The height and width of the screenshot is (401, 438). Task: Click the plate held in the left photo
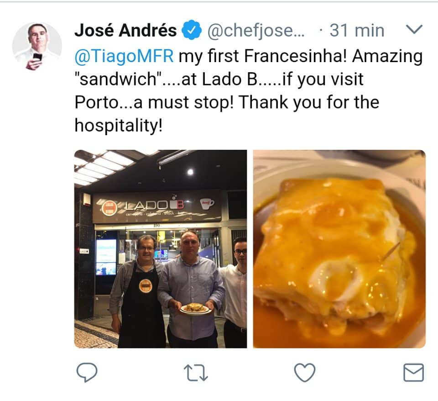pyautogui.click(x=194, y=309)
